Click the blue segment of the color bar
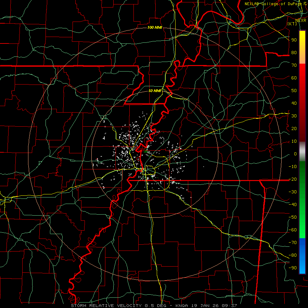The height and width of the screenshot is (308, 308). click(302, 256)
